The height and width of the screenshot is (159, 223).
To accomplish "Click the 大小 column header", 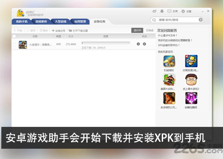I will pos(71,36).
